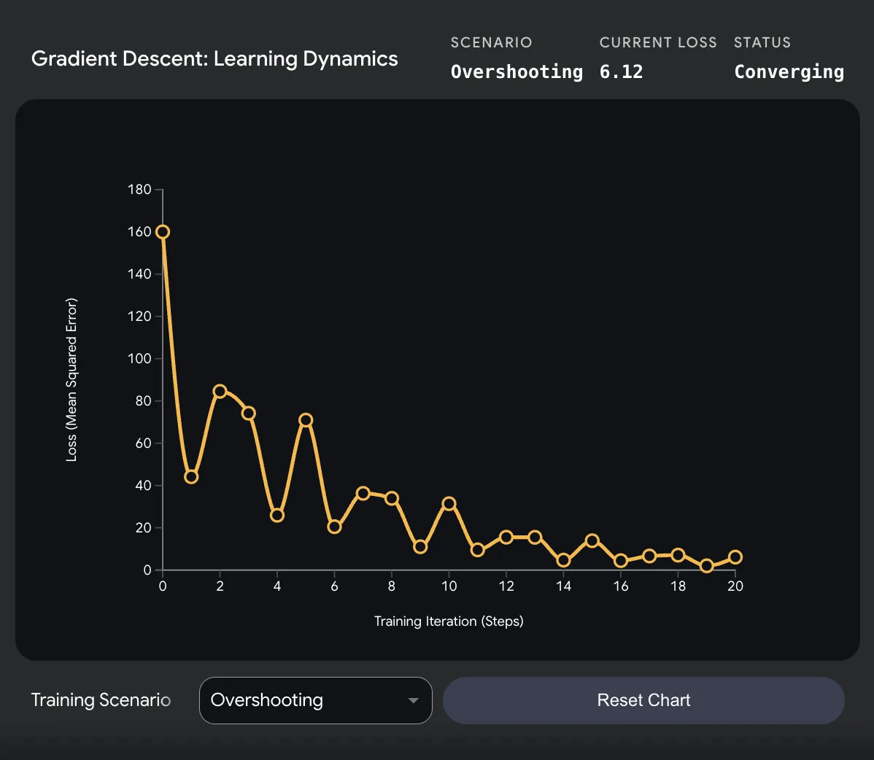Click the 'Converging' status value

[x=789, y=72]
